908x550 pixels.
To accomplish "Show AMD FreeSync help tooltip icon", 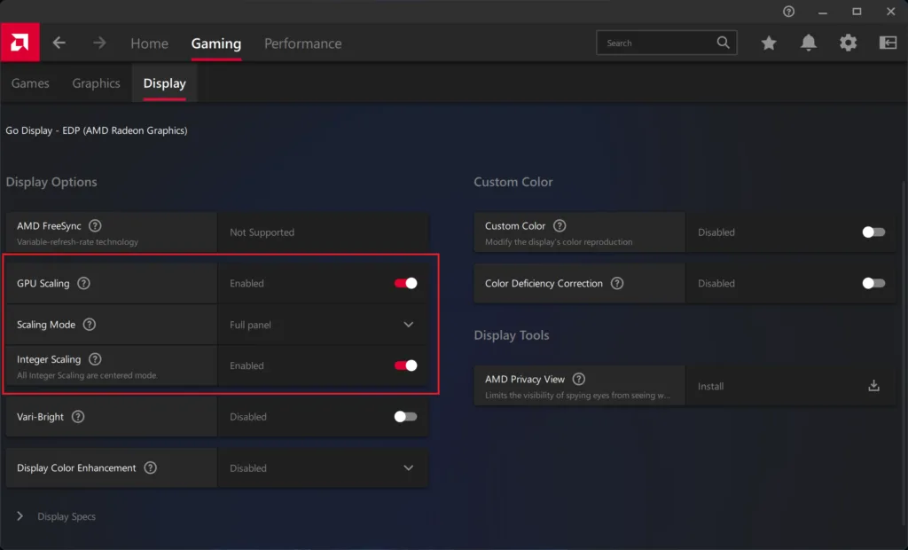I will (95, 225).
